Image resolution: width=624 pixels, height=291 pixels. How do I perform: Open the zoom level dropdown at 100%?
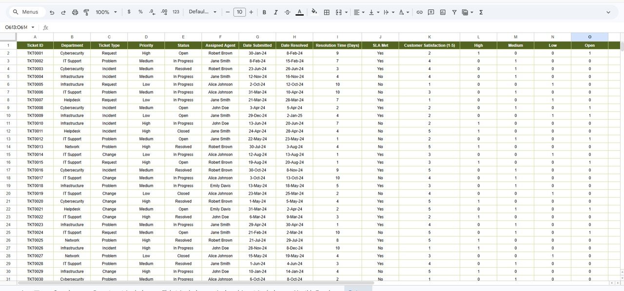[x=105, y=12]
